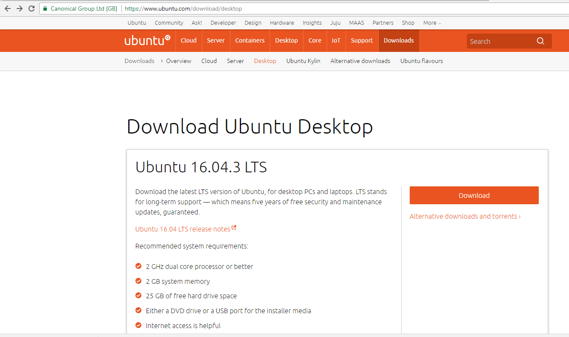Image resolution: width=569 pixels, height=337 pixels.
Task: Open the Insights link
Action: point(312,23)
